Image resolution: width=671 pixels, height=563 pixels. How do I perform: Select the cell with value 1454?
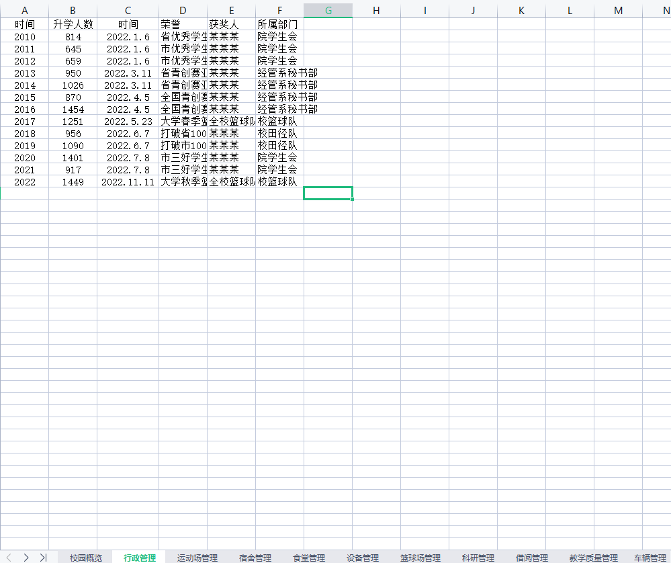73,110
